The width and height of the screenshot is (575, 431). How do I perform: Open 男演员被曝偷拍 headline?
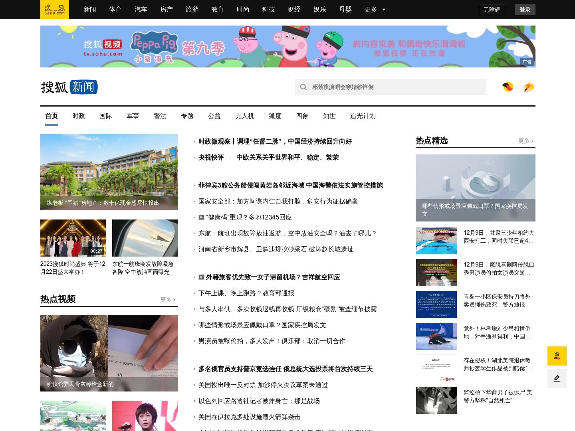(272, 341)
